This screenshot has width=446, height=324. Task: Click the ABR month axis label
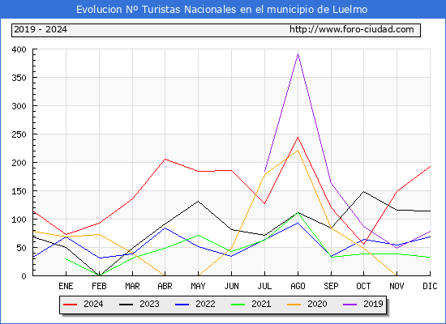tap(165, 286)
